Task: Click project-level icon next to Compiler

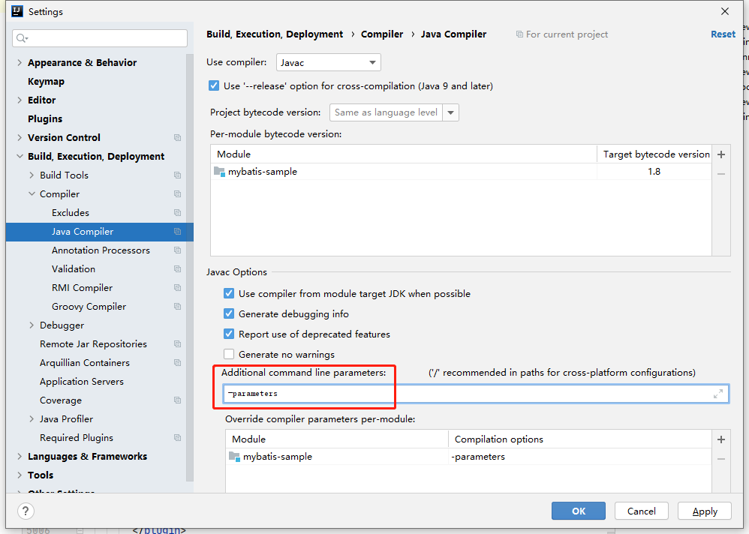Action: coord(178,194)
